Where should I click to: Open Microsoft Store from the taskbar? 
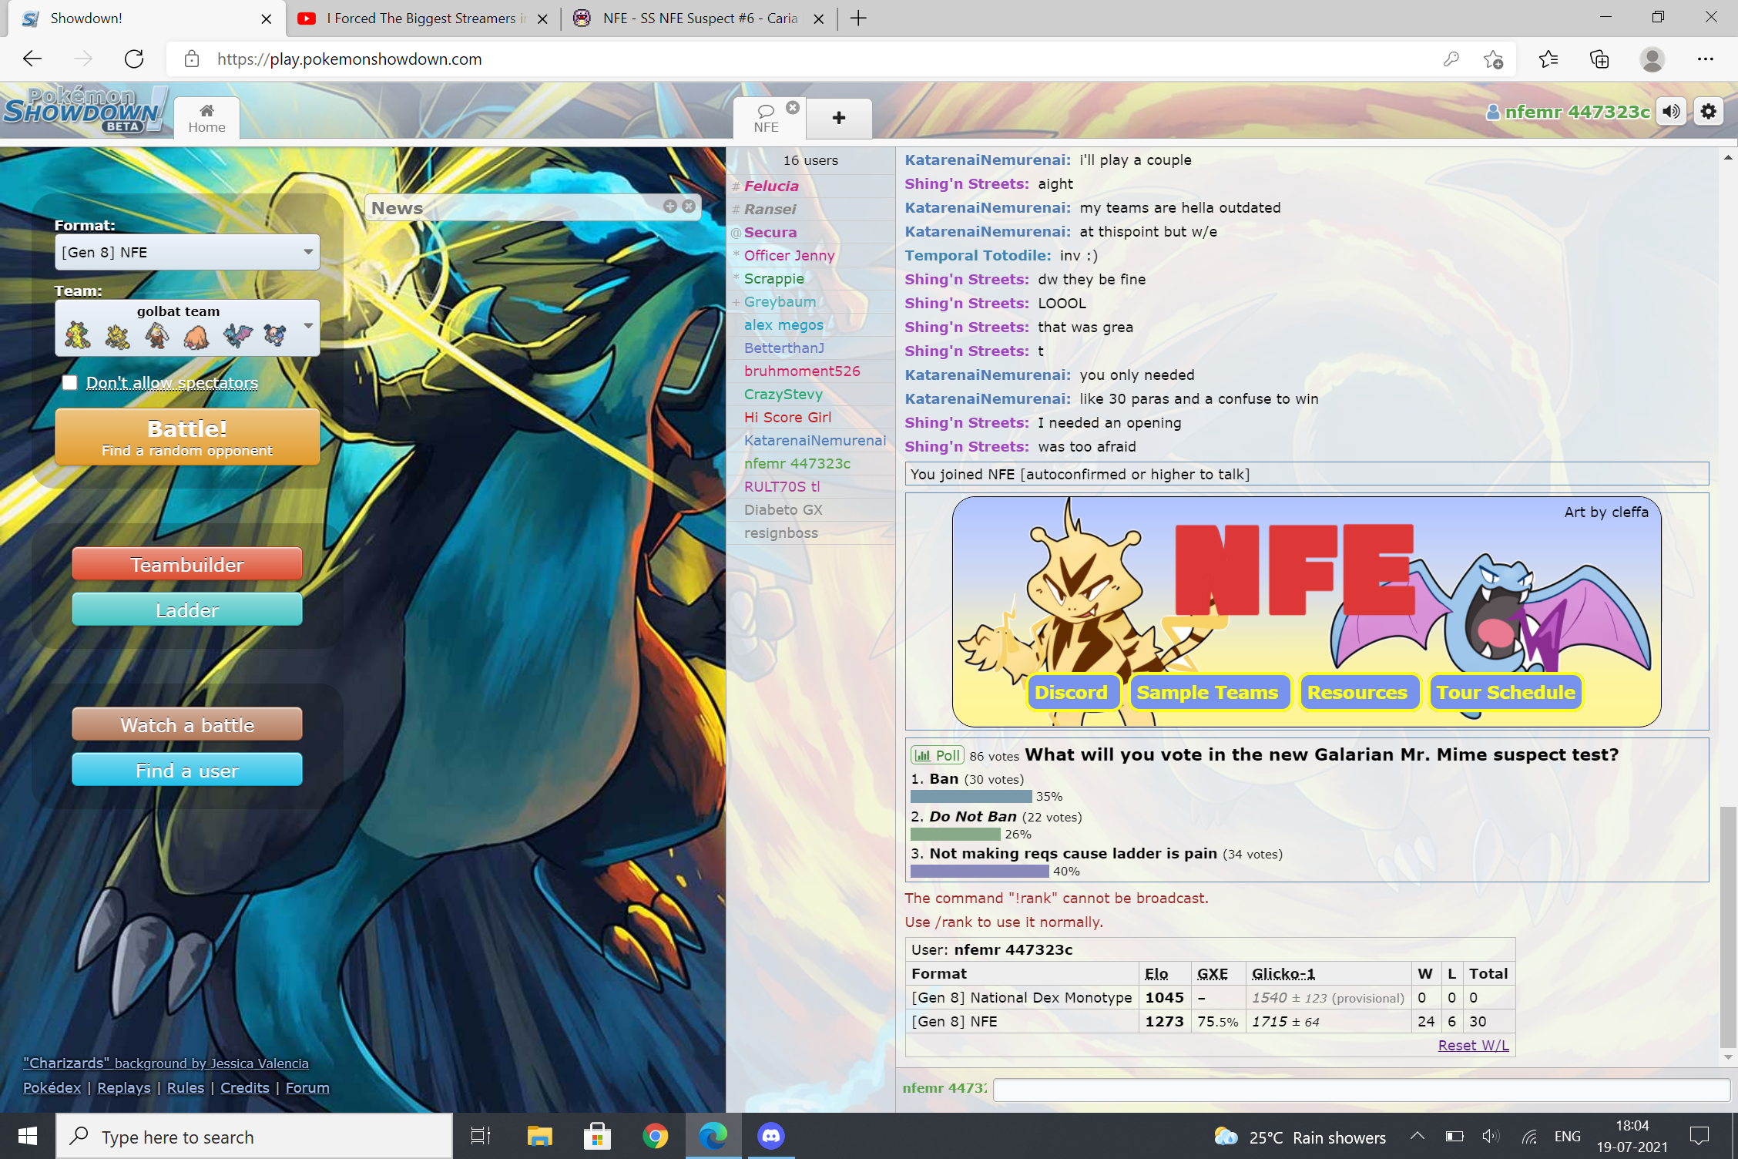point(597,1136)
